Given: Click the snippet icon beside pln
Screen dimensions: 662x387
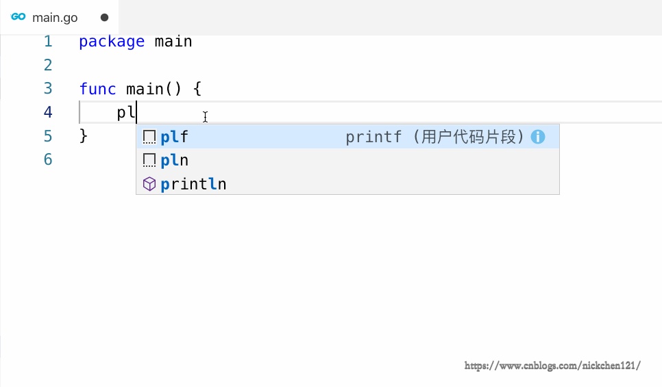Looking at the screenshot, I should click(x=149, y=161).
